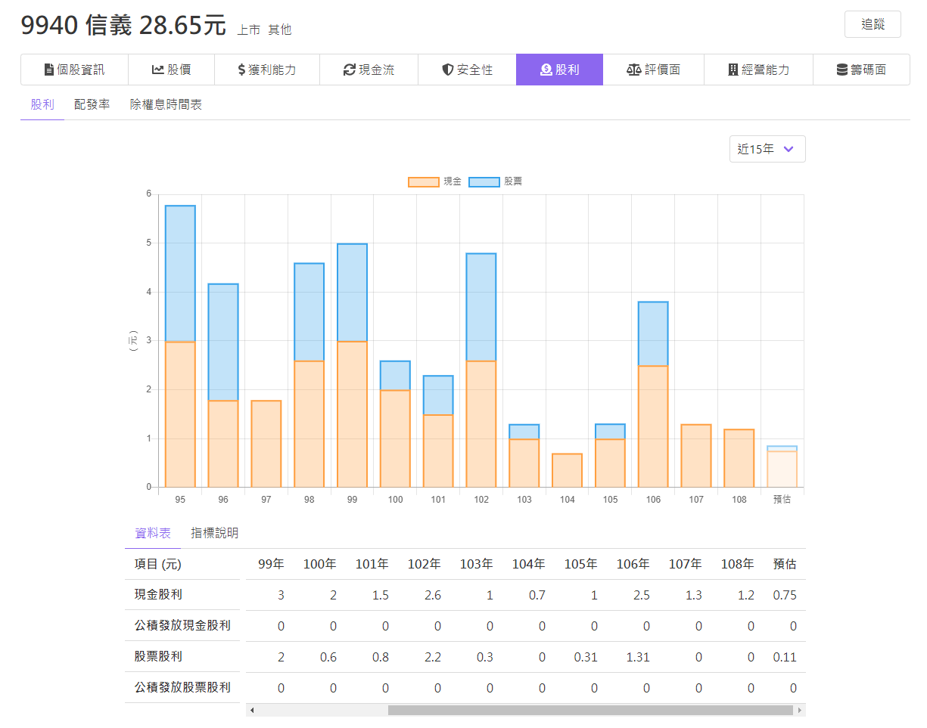Screen dimensions: 927x728
Task: Open the 籌碼面 tab
Action: (x=861, y=70)
